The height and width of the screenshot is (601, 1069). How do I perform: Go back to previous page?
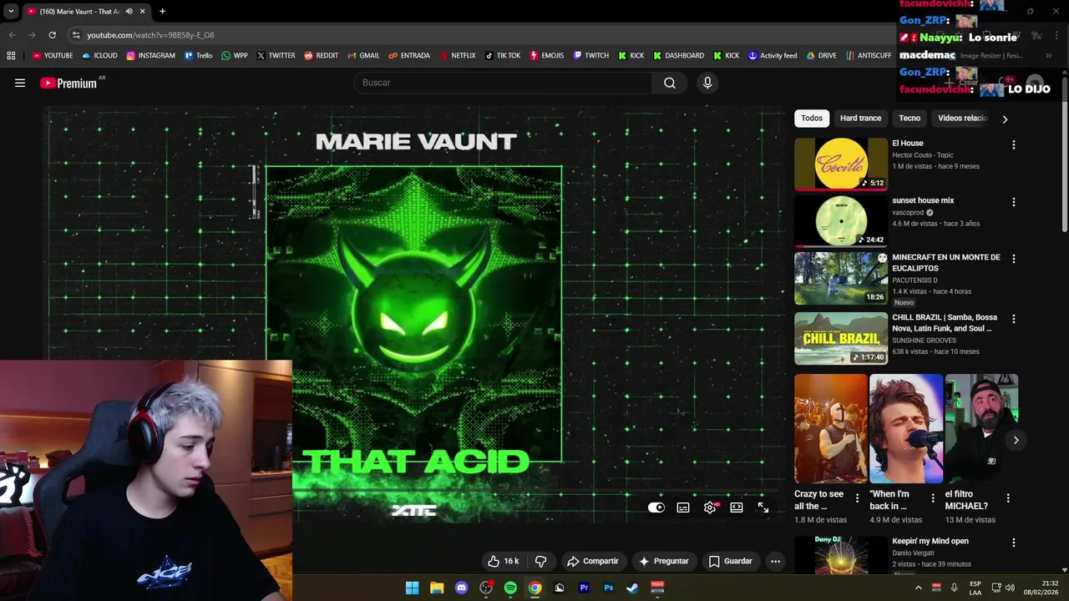point(12,35)
